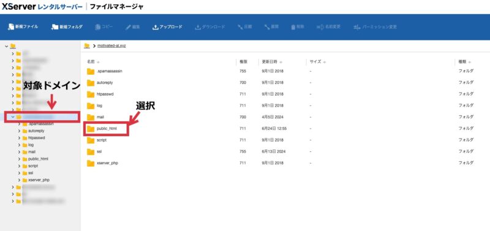Viewport: 490px width, 231px height.
Task: Open the motivated-ai.xyz breadcrumb link
Action: [x=111, y=46]
